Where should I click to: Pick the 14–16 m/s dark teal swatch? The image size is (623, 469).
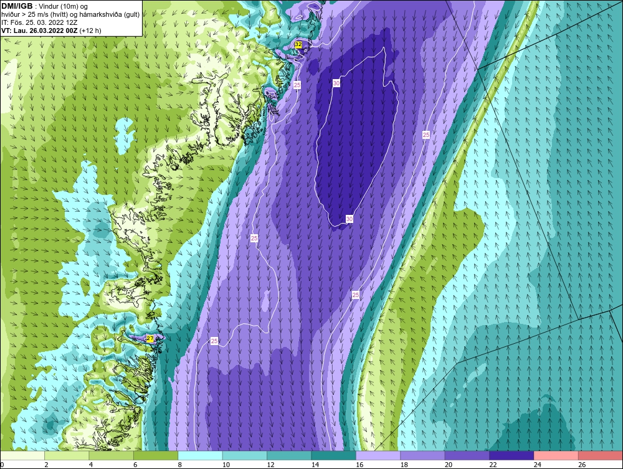pyautogui.click(x=334, y=455)
